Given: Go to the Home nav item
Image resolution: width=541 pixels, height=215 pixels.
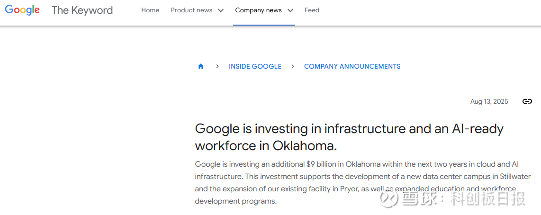Looking at the screenshot, I should 150,10.
